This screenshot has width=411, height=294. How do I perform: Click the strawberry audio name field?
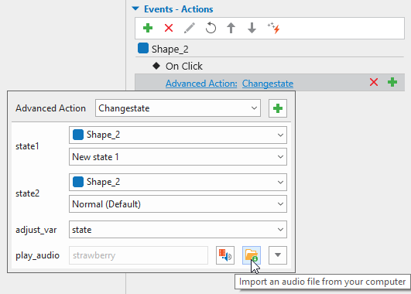click(139, 255)
